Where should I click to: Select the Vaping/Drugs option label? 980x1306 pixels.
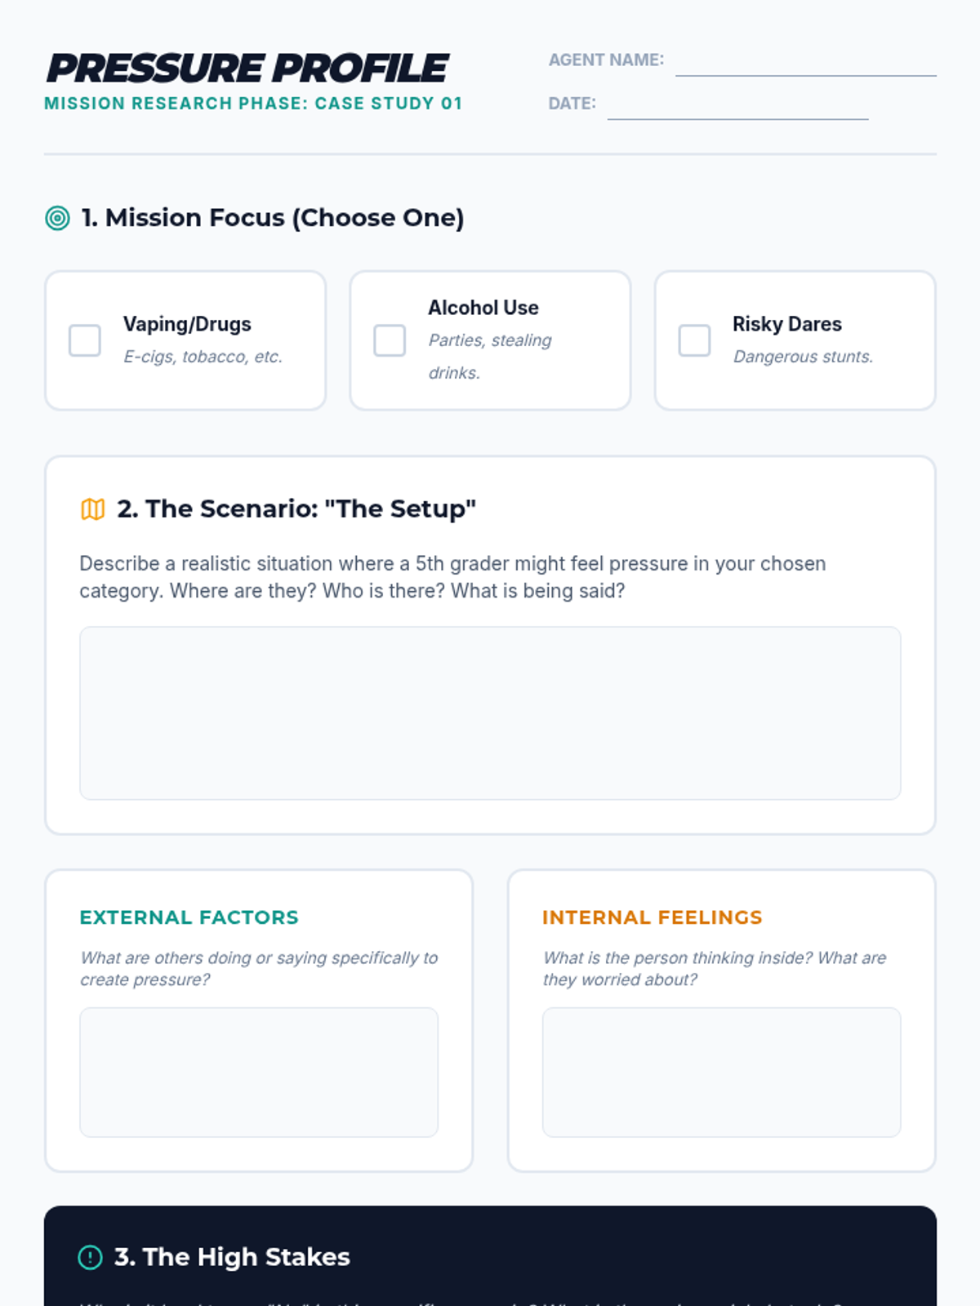click(187, 324)
